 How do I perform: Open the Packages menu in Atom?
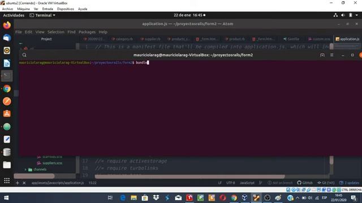pyautogui.click(x=87, y=32)
